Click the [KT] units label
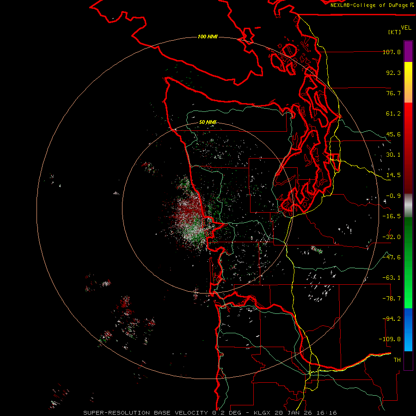The image size is (416, 416). 395,32
